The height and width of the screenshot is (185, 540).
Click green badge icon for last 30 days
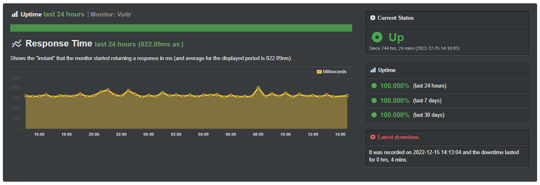pyautogui.click(x=374, y=115)
